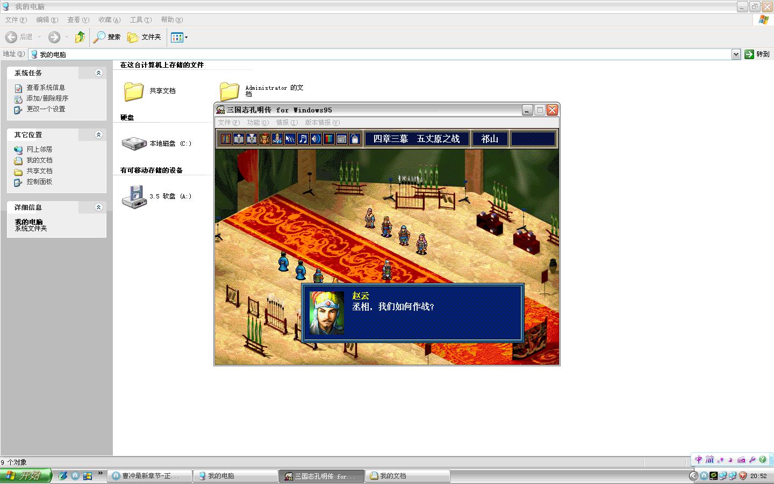Click the 查看系统信息 link
This screenshot has height=484, width=774.
(x=46, y=88)
